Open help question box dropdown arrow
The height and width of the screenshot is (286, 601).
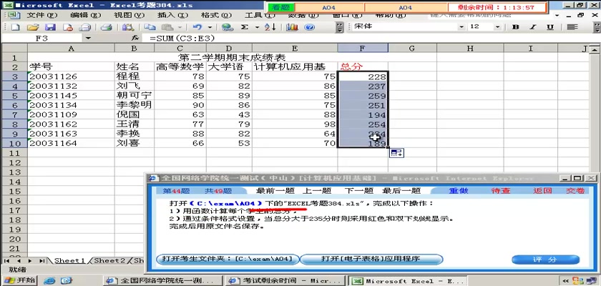557,16
